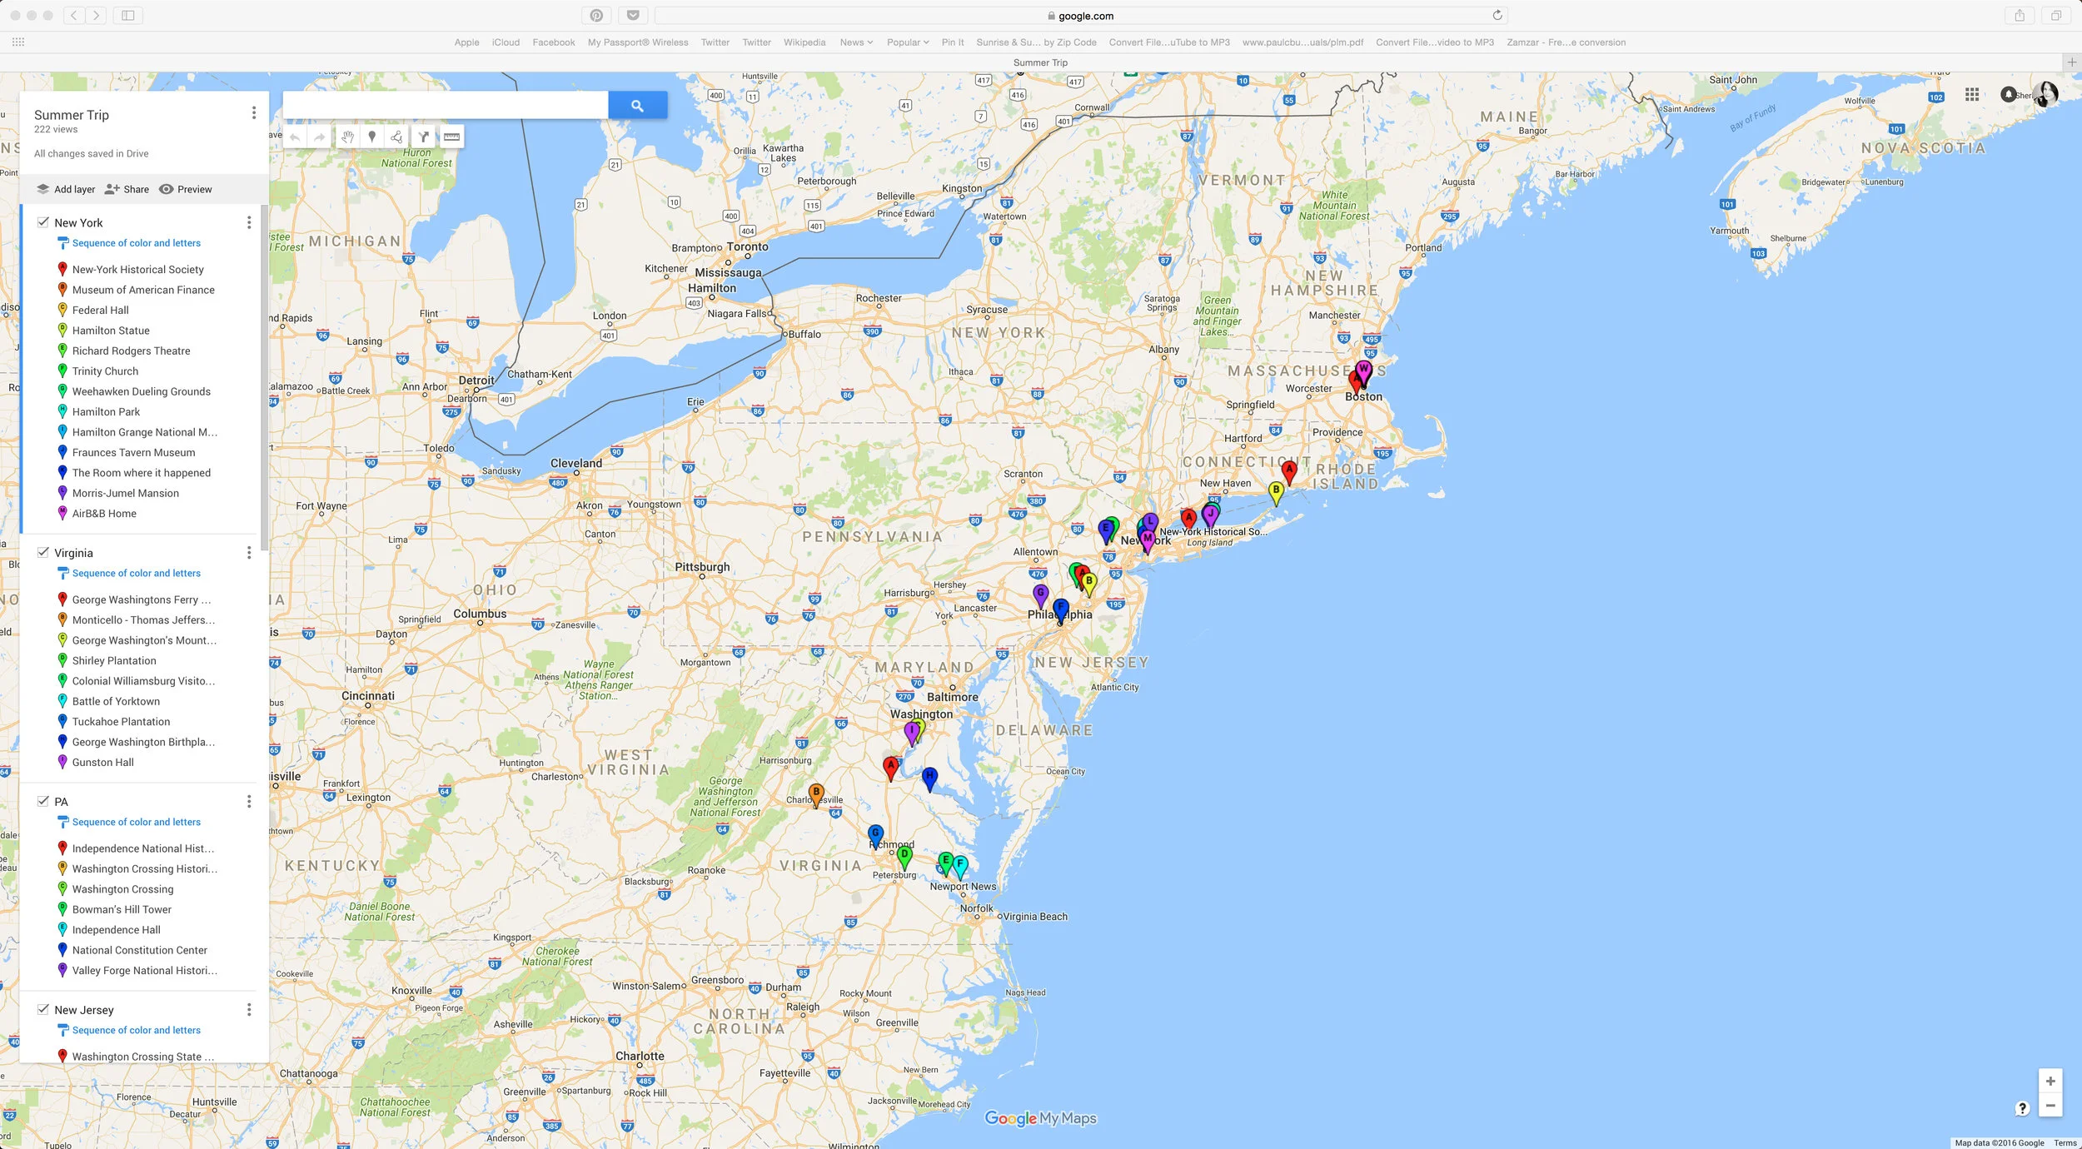The height and width of the screenshot is (1149, 2082).
Task: Click the Undo arrow in map toolbar
Action: coord(296,137)
